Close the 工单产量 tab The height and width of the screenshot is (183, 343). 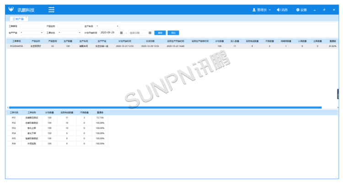coord(27,17)
